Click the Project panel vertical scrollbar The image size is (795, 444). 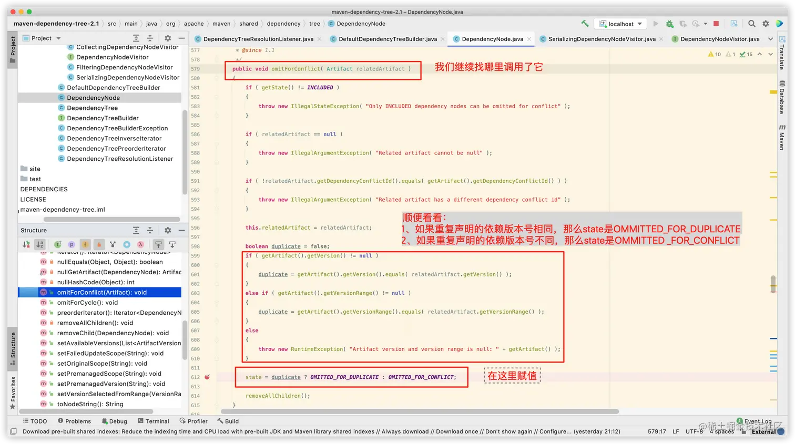pos(185,152)
